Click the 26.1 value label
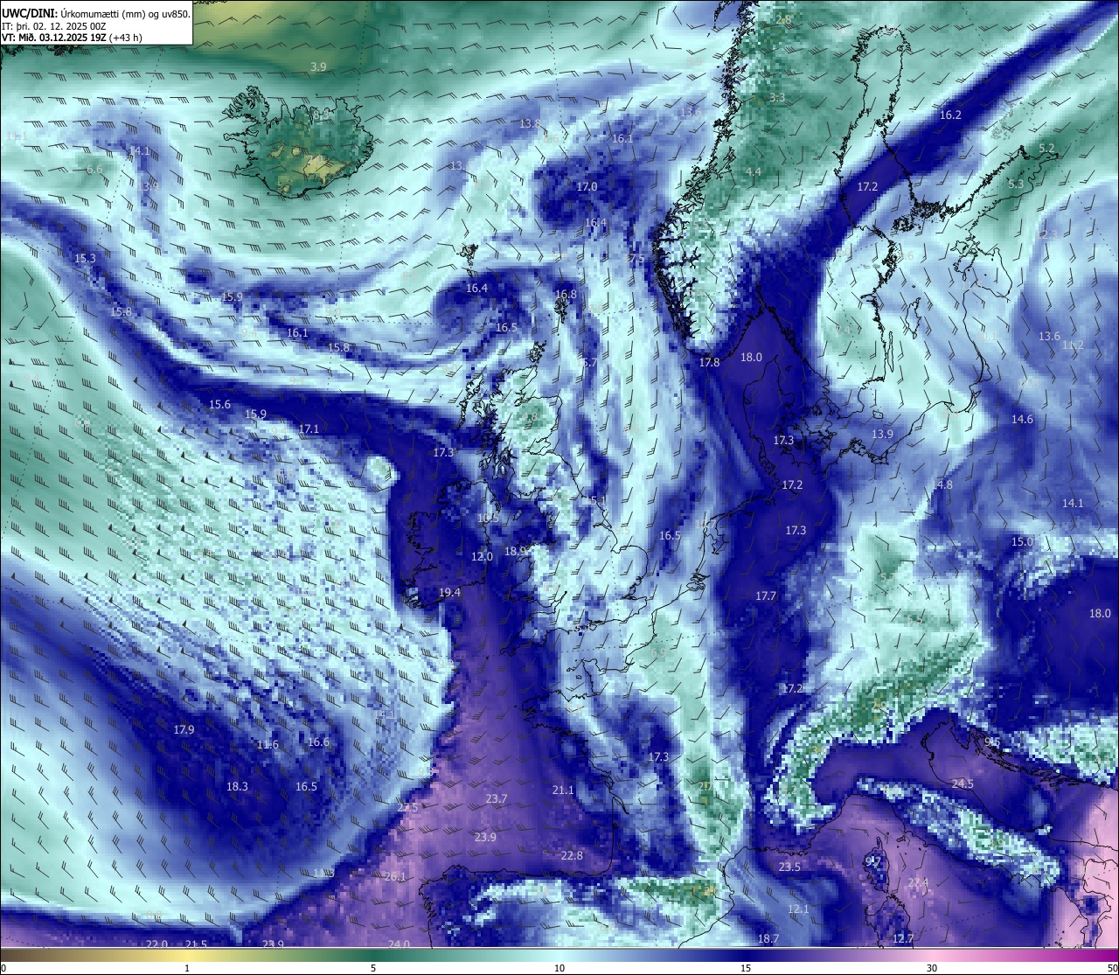Image resolution: width=1119 pixels, height=975 pixels. tap(395, 876)
